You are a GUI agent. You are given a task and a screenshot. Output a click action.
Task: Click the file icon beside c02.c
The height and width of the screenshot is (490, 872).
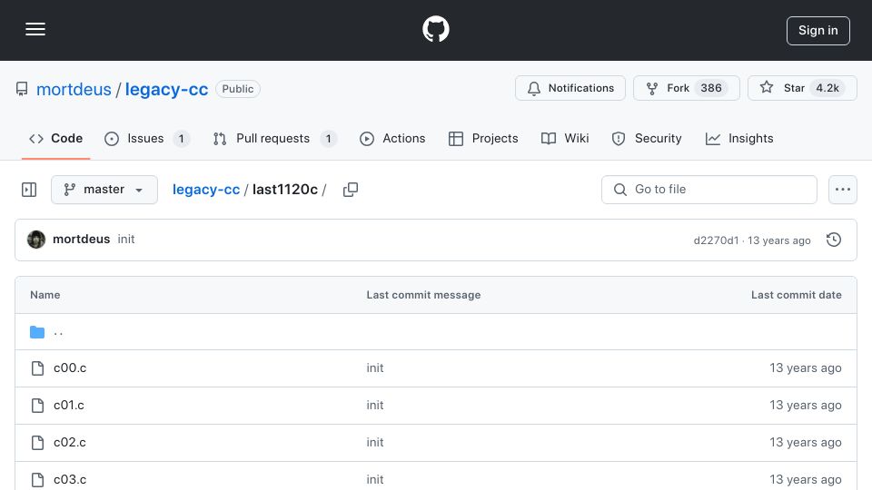37,443
